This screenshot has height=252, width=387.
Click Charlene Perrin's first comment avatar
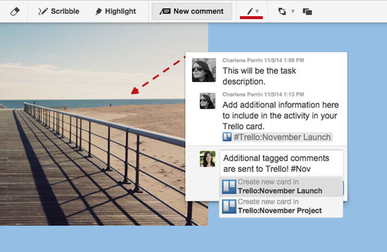[204, 70]
